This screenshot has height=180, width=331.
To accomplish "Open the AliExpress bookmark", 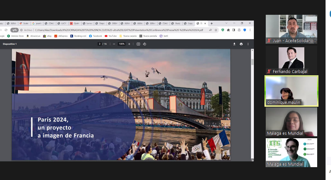I will (61, 36).
